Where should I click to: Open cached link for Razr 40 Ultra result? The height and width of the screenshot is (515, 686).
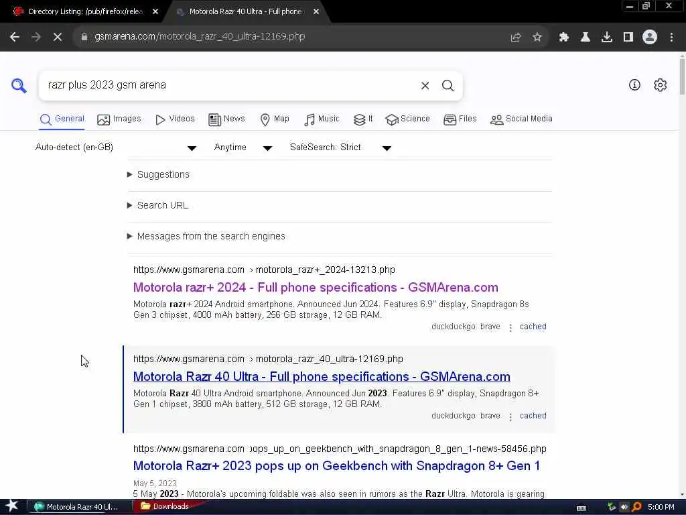click(x=533, y=416)
